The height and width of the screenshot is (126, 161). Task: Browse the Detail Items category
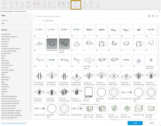pyautogui.click(x=6, y=53)
